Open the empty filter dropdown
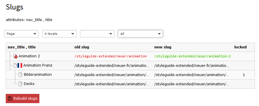 (97, 34)
